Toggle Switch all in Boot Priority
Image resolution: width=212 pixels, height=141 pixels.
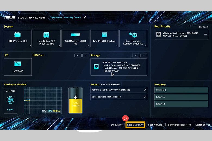point(203,27)
